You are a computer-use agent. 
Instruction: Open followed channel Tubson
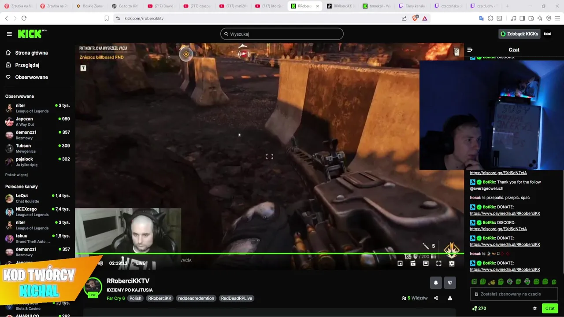37,148
